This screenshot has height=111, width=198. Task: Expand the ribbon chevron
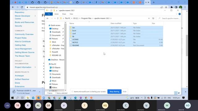(x=177, y=14)
